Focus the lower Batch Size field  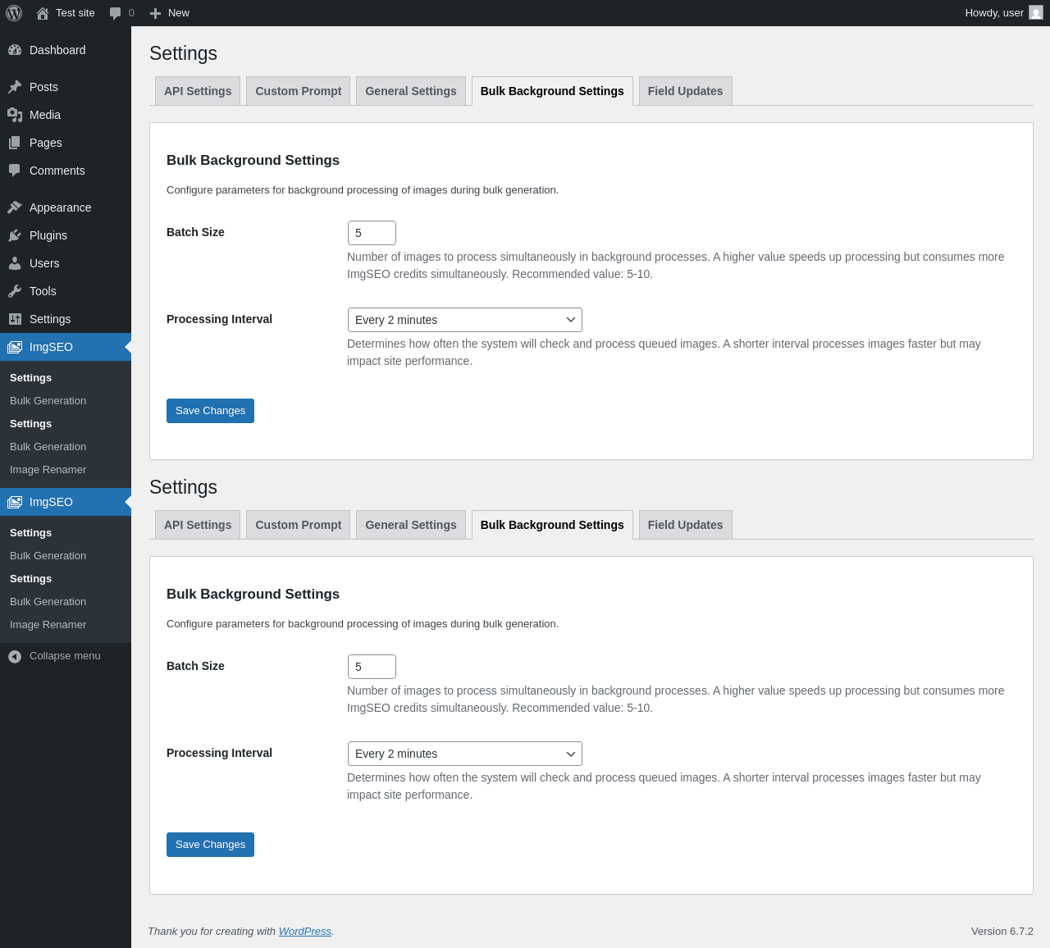click(372, 667)
